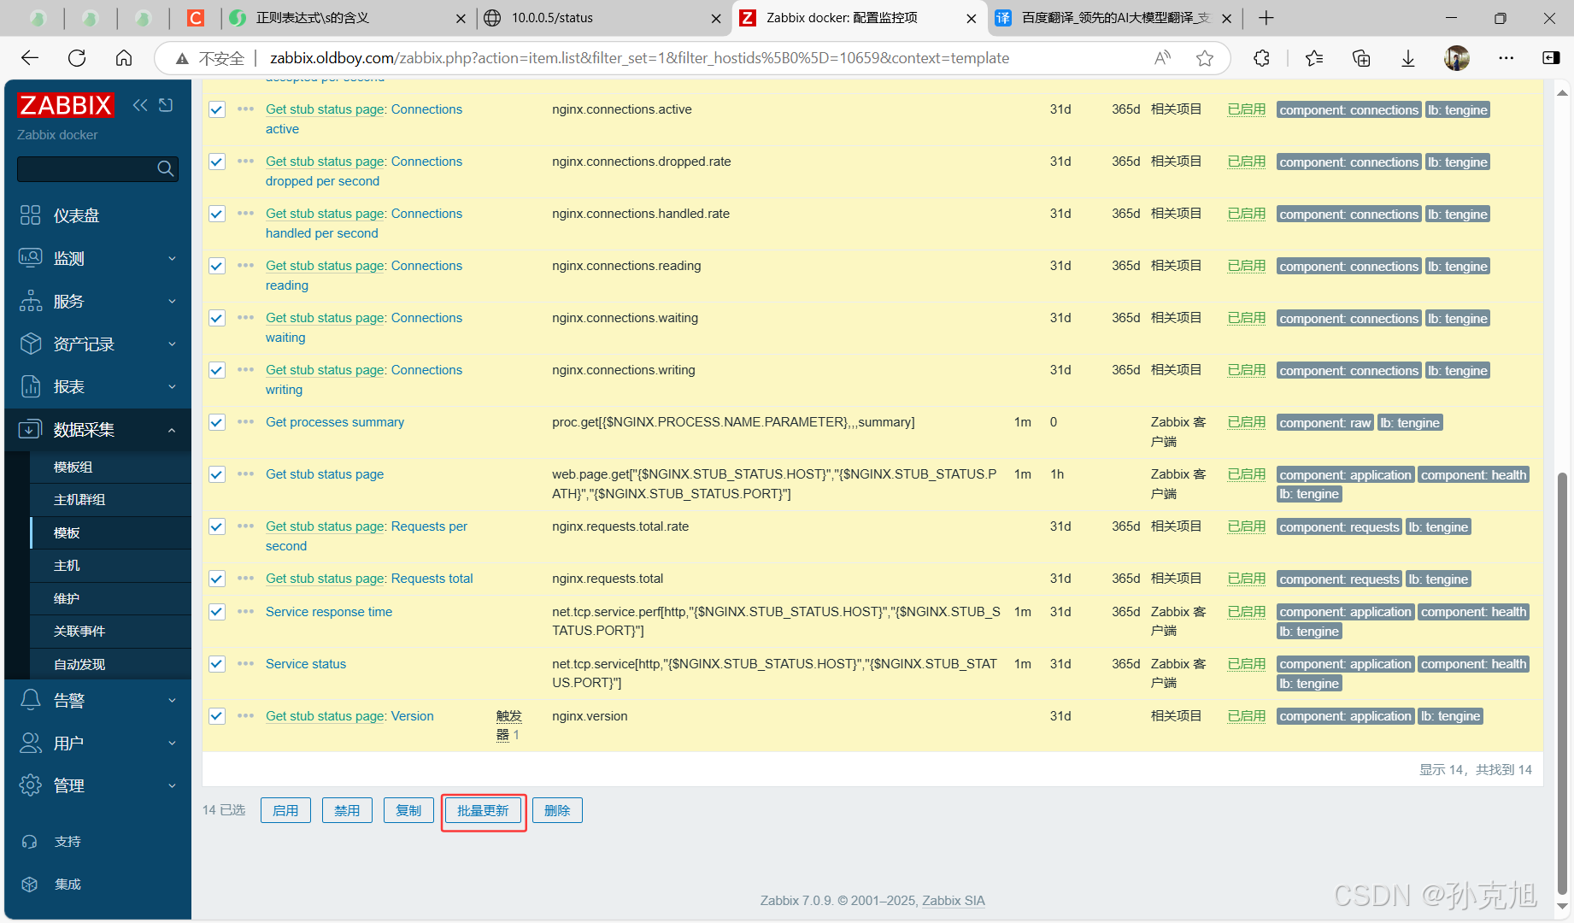Toggle 已启用 status for Connections reading

pos(1247,266)
